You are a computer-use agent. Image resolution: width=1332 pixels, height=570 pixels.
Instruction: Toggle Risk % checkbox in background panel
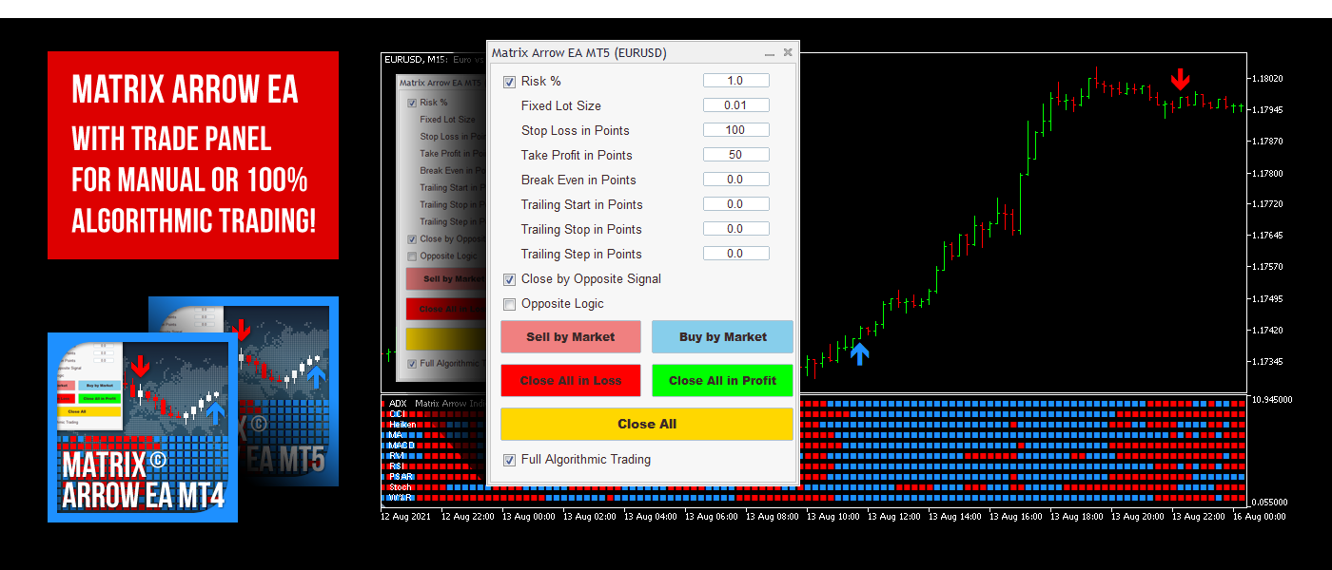(412, 103)
